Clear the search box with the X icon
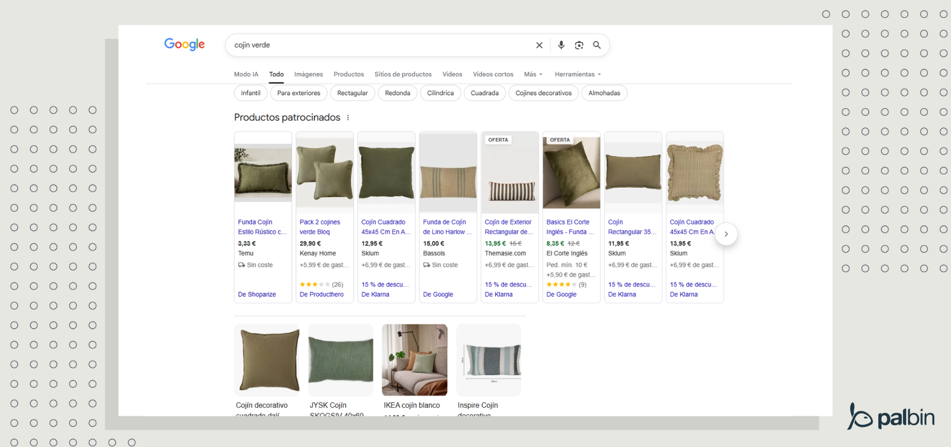Screen dimensions: 951x447 [539, 45]
